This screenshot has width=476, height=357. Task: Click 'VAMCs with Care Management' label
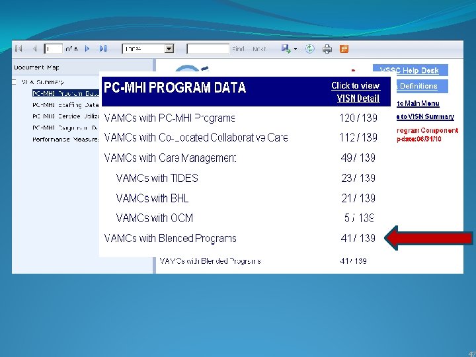[x=170, y=158]
